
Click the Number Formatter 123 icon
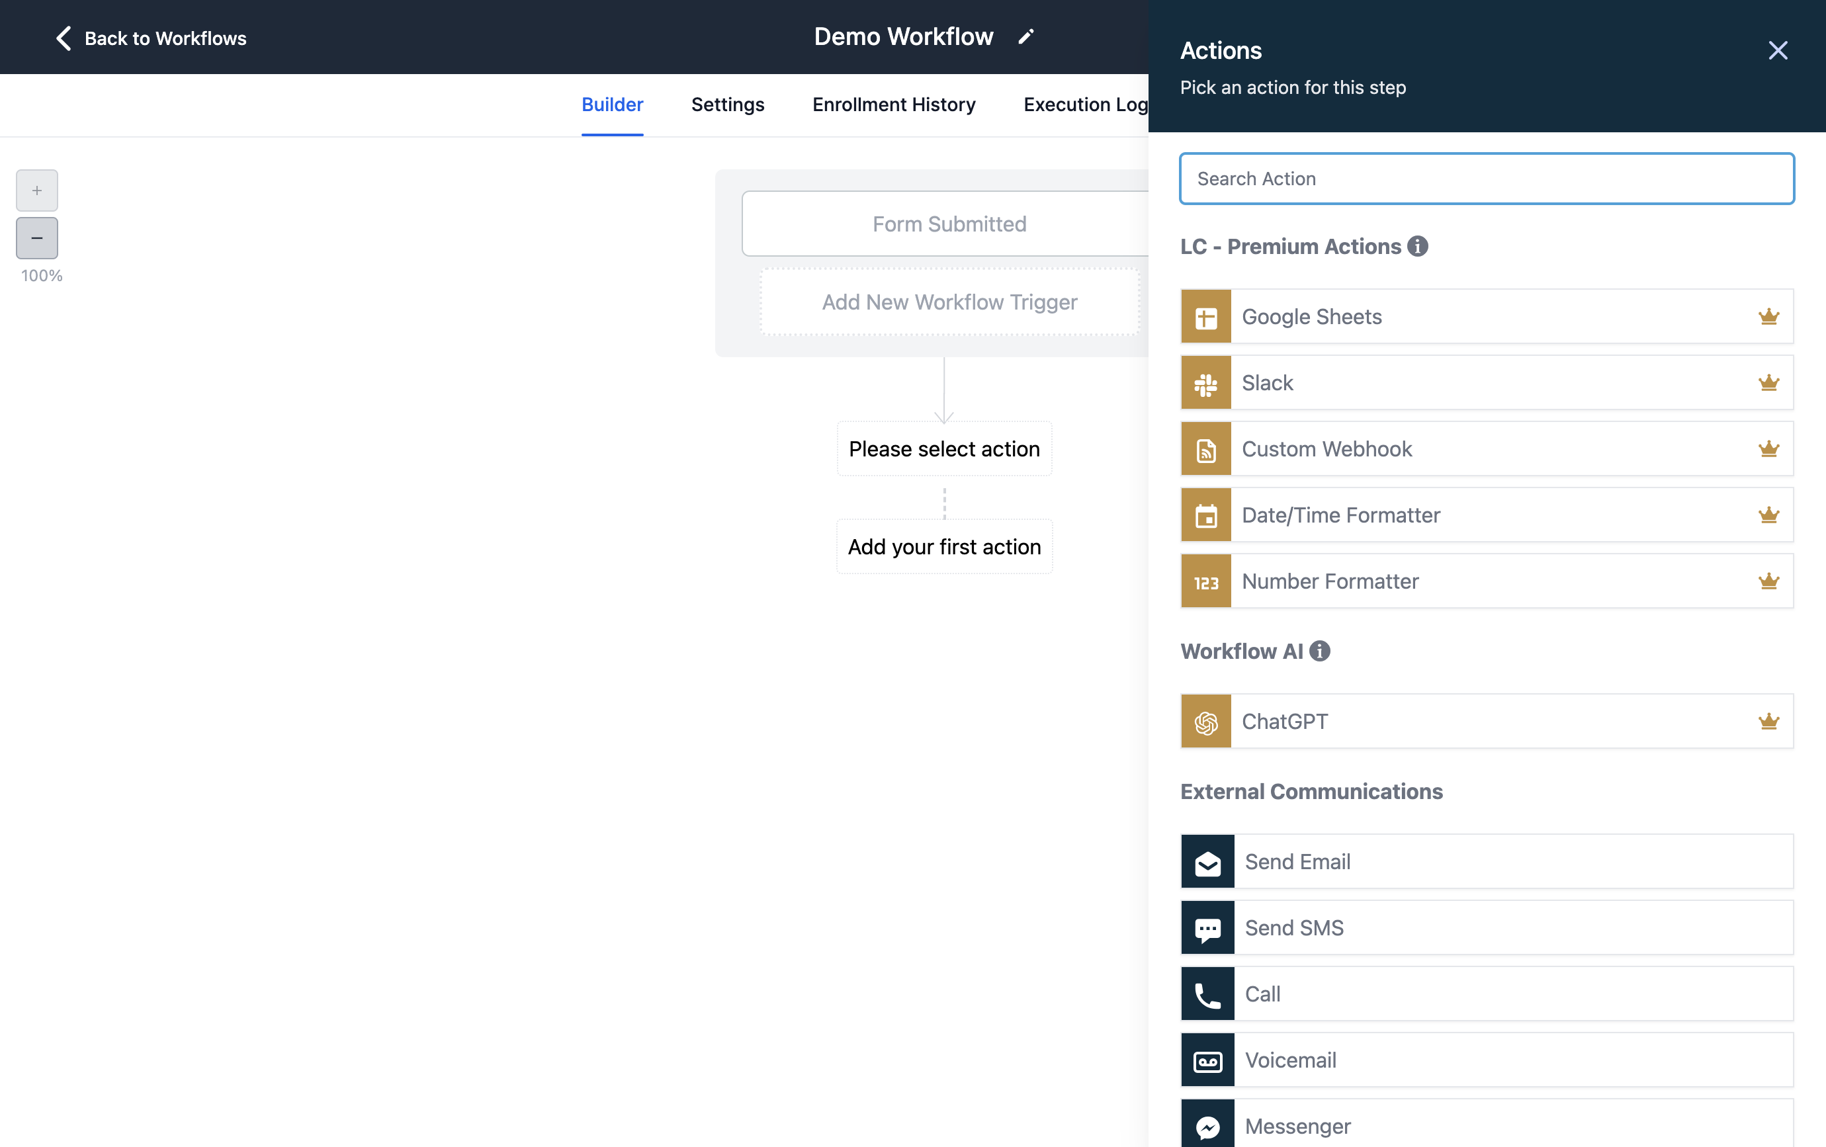click(x=1205, y=581)
